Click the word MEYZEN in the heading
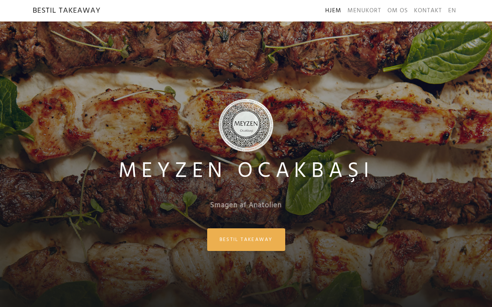 point(171,170)
